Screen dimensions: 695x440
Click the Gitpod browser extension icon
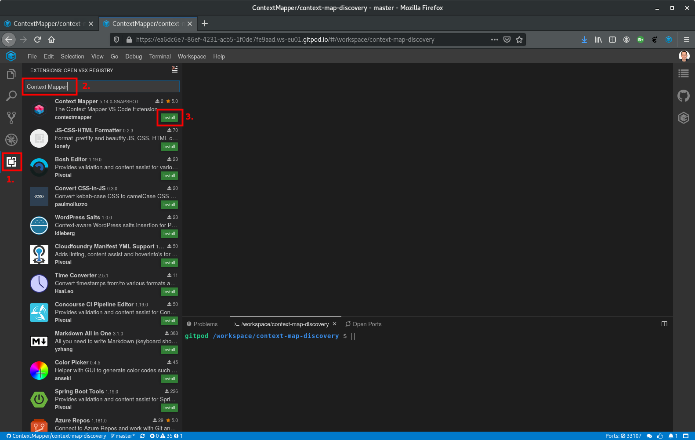(669, 40)
